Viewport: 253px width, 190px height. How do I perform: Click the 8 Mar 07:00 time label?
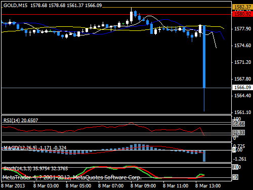pyautogui.click(x=111, y=186)
